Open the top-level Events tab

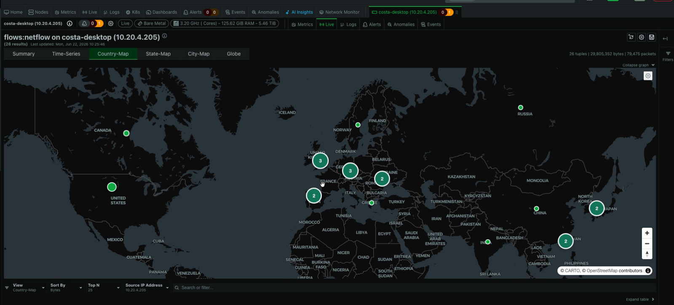click(x=235, y=12)
